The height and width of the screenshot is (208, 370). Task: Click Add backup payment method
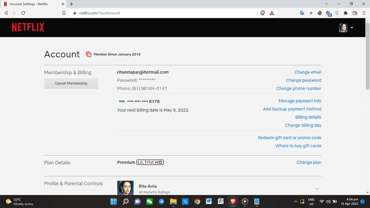click(x=292, y=109)
